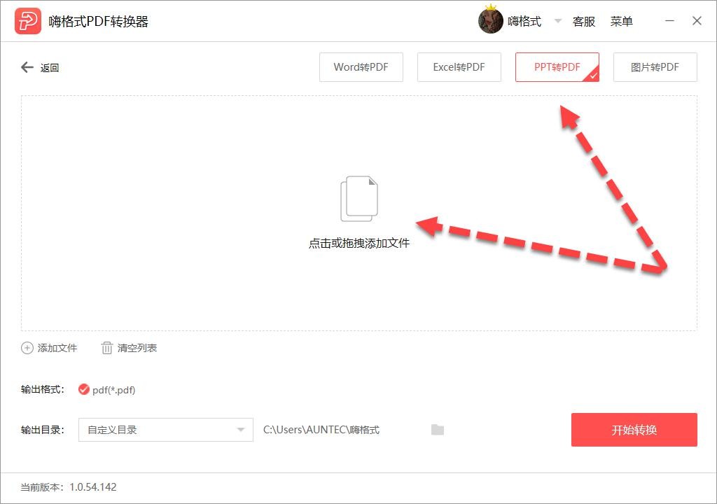The width and height of the screenshot is (717, 504).
Task: Open the user avatar profile picture
Action: (491, 20)
